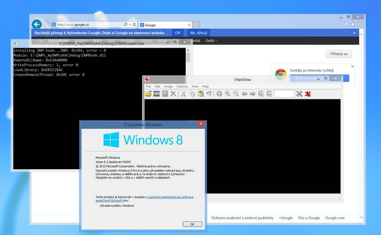Screen dimensions: 381x235
Task: Click the next page icon in IrfanView
Action: coord(269,93)
